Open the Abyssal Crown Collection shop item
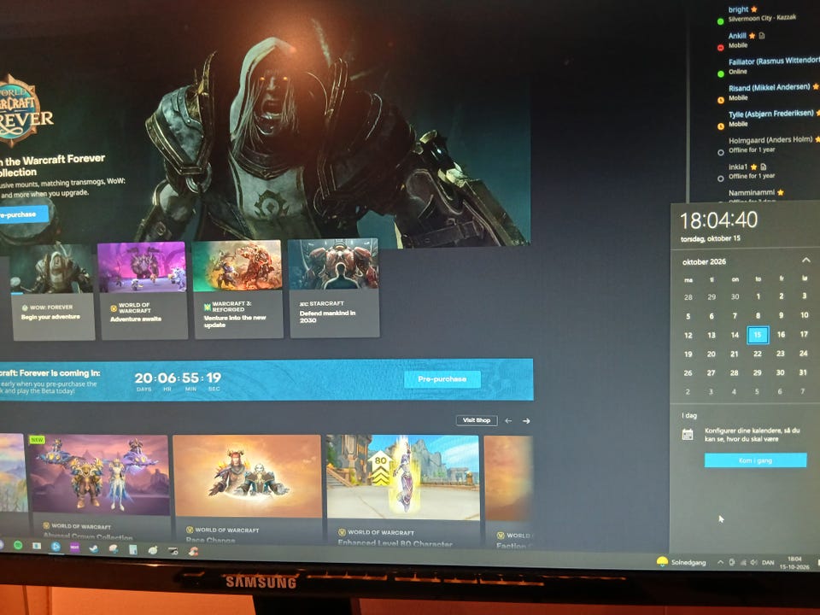820x615 pixels. coord(100,488)
